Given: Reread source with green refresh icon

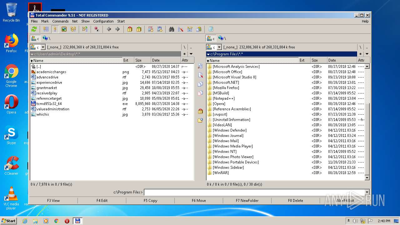Looking at the screenshot, I should tap(34, 29).
